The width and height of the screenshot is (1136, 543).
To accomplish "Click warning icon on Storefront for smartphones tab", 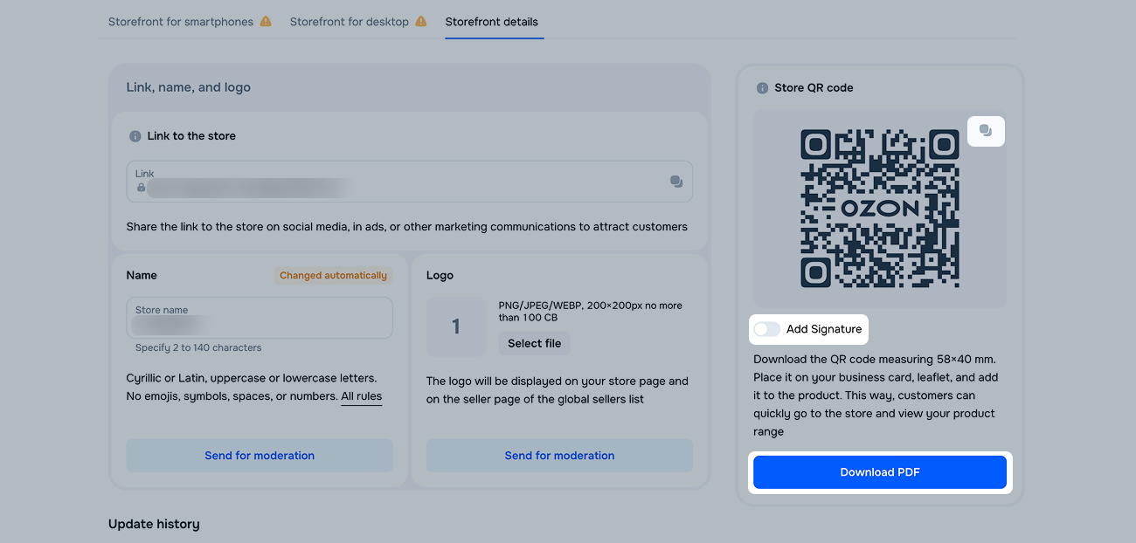I will coord(266,22).
